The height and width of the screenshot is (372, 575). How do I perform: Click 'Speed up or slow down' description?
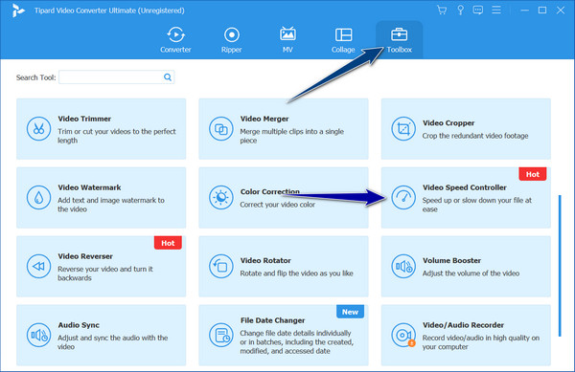click(x=476, y=205)
